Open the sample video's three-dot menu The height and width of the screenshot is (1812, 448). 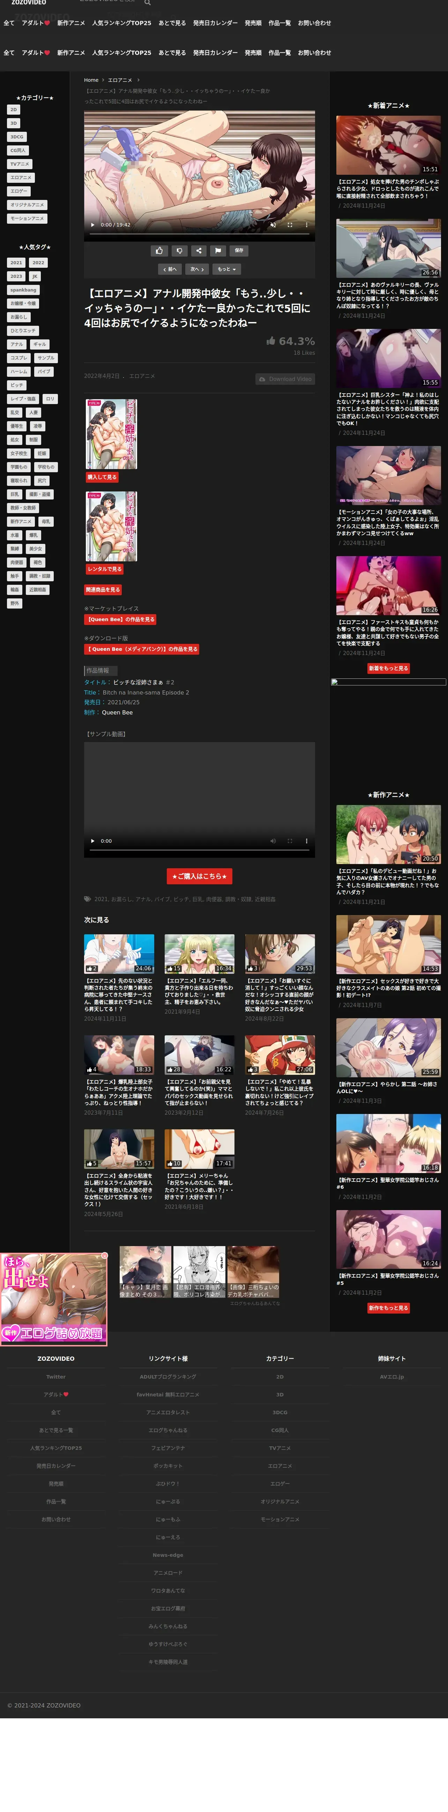coord(306,841)
